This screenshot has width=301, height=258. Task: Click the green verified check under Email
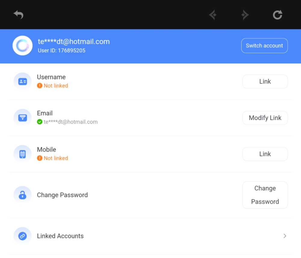(39, 122)
